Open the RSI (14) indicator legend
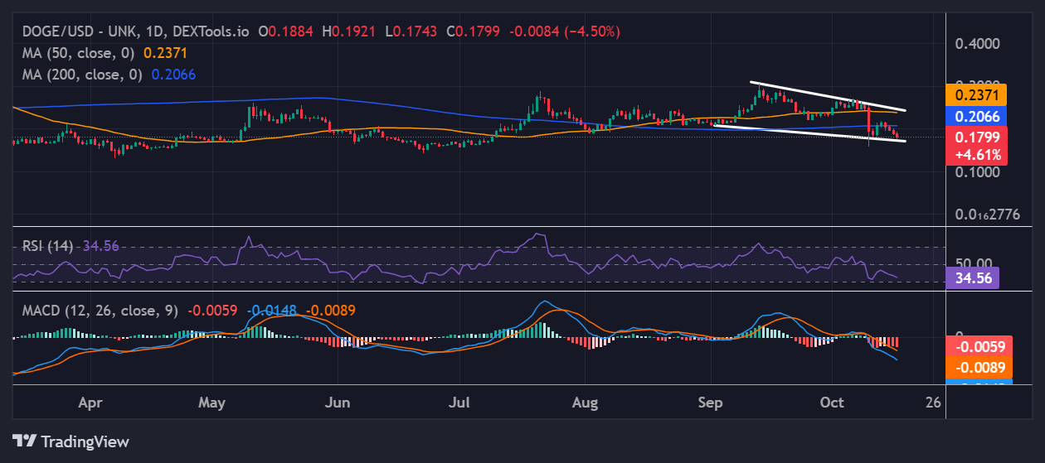The width and height of the screenshot is (1045, 463). [48, 246]
